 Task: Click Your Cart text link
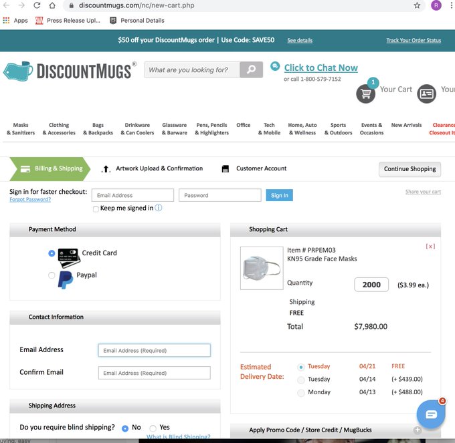(396, 90)
